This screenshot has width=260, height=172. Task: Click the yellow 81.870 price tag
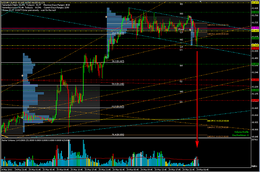point(255,2)
